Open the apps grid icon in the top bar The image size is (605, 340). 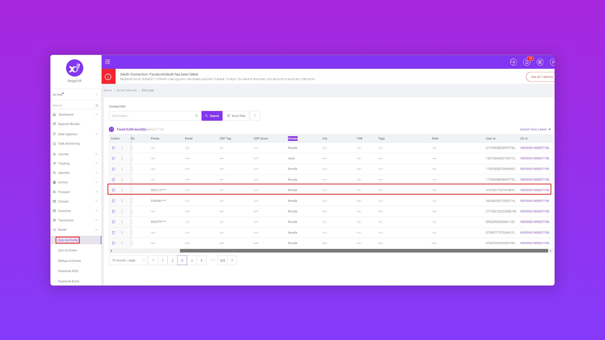[540, 62]
